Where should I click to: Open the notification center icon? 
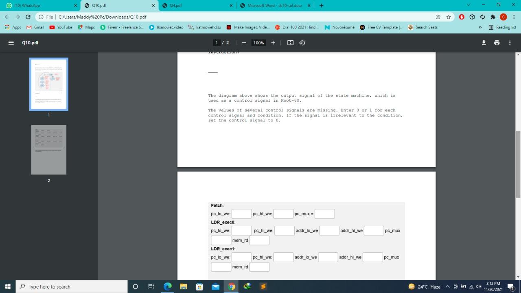point(511,286)
